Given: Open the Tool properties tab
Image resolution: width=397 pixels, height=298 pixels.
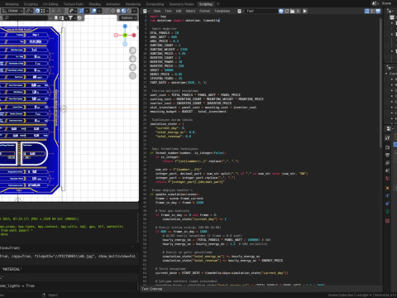Looking at the screenshot, I should (387, 138).
